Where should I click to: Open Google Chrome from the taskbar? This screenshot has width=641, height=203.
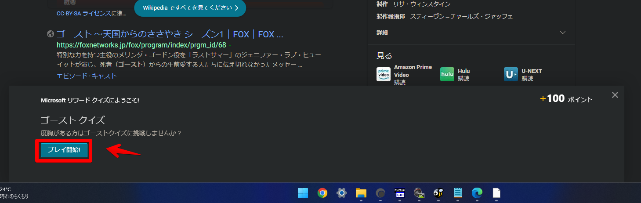(x=322, y=193)
